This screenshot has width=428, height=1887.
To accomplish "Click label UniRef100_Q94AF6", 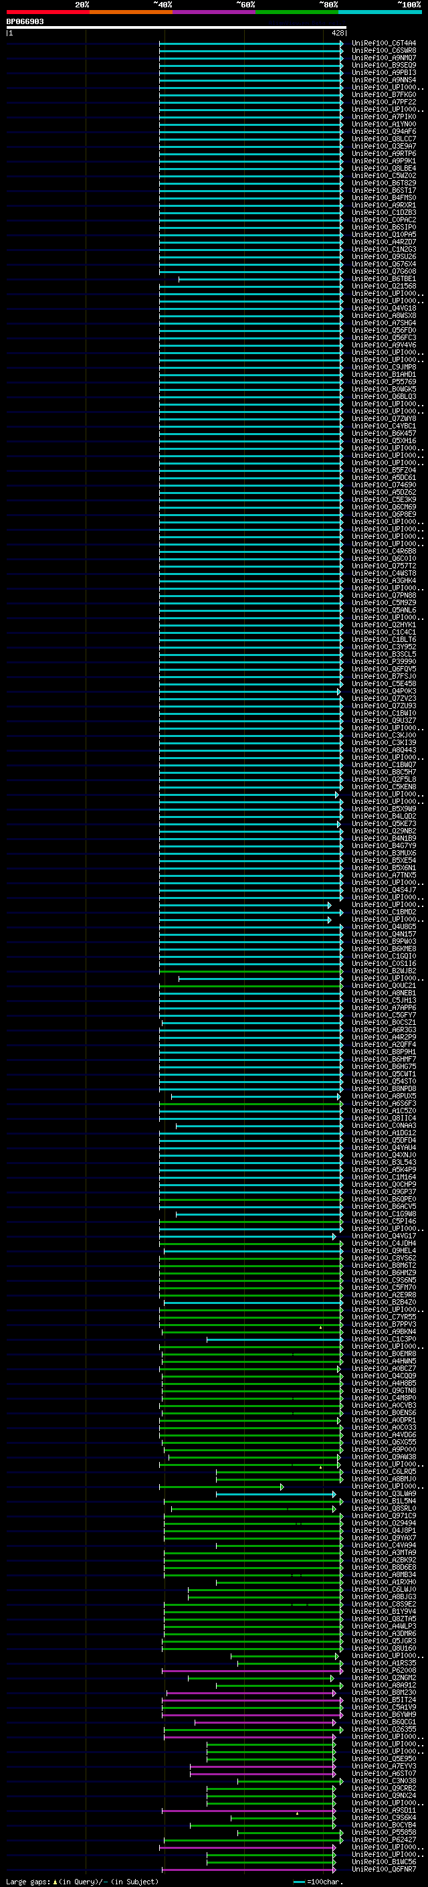I will pos(384,132).
